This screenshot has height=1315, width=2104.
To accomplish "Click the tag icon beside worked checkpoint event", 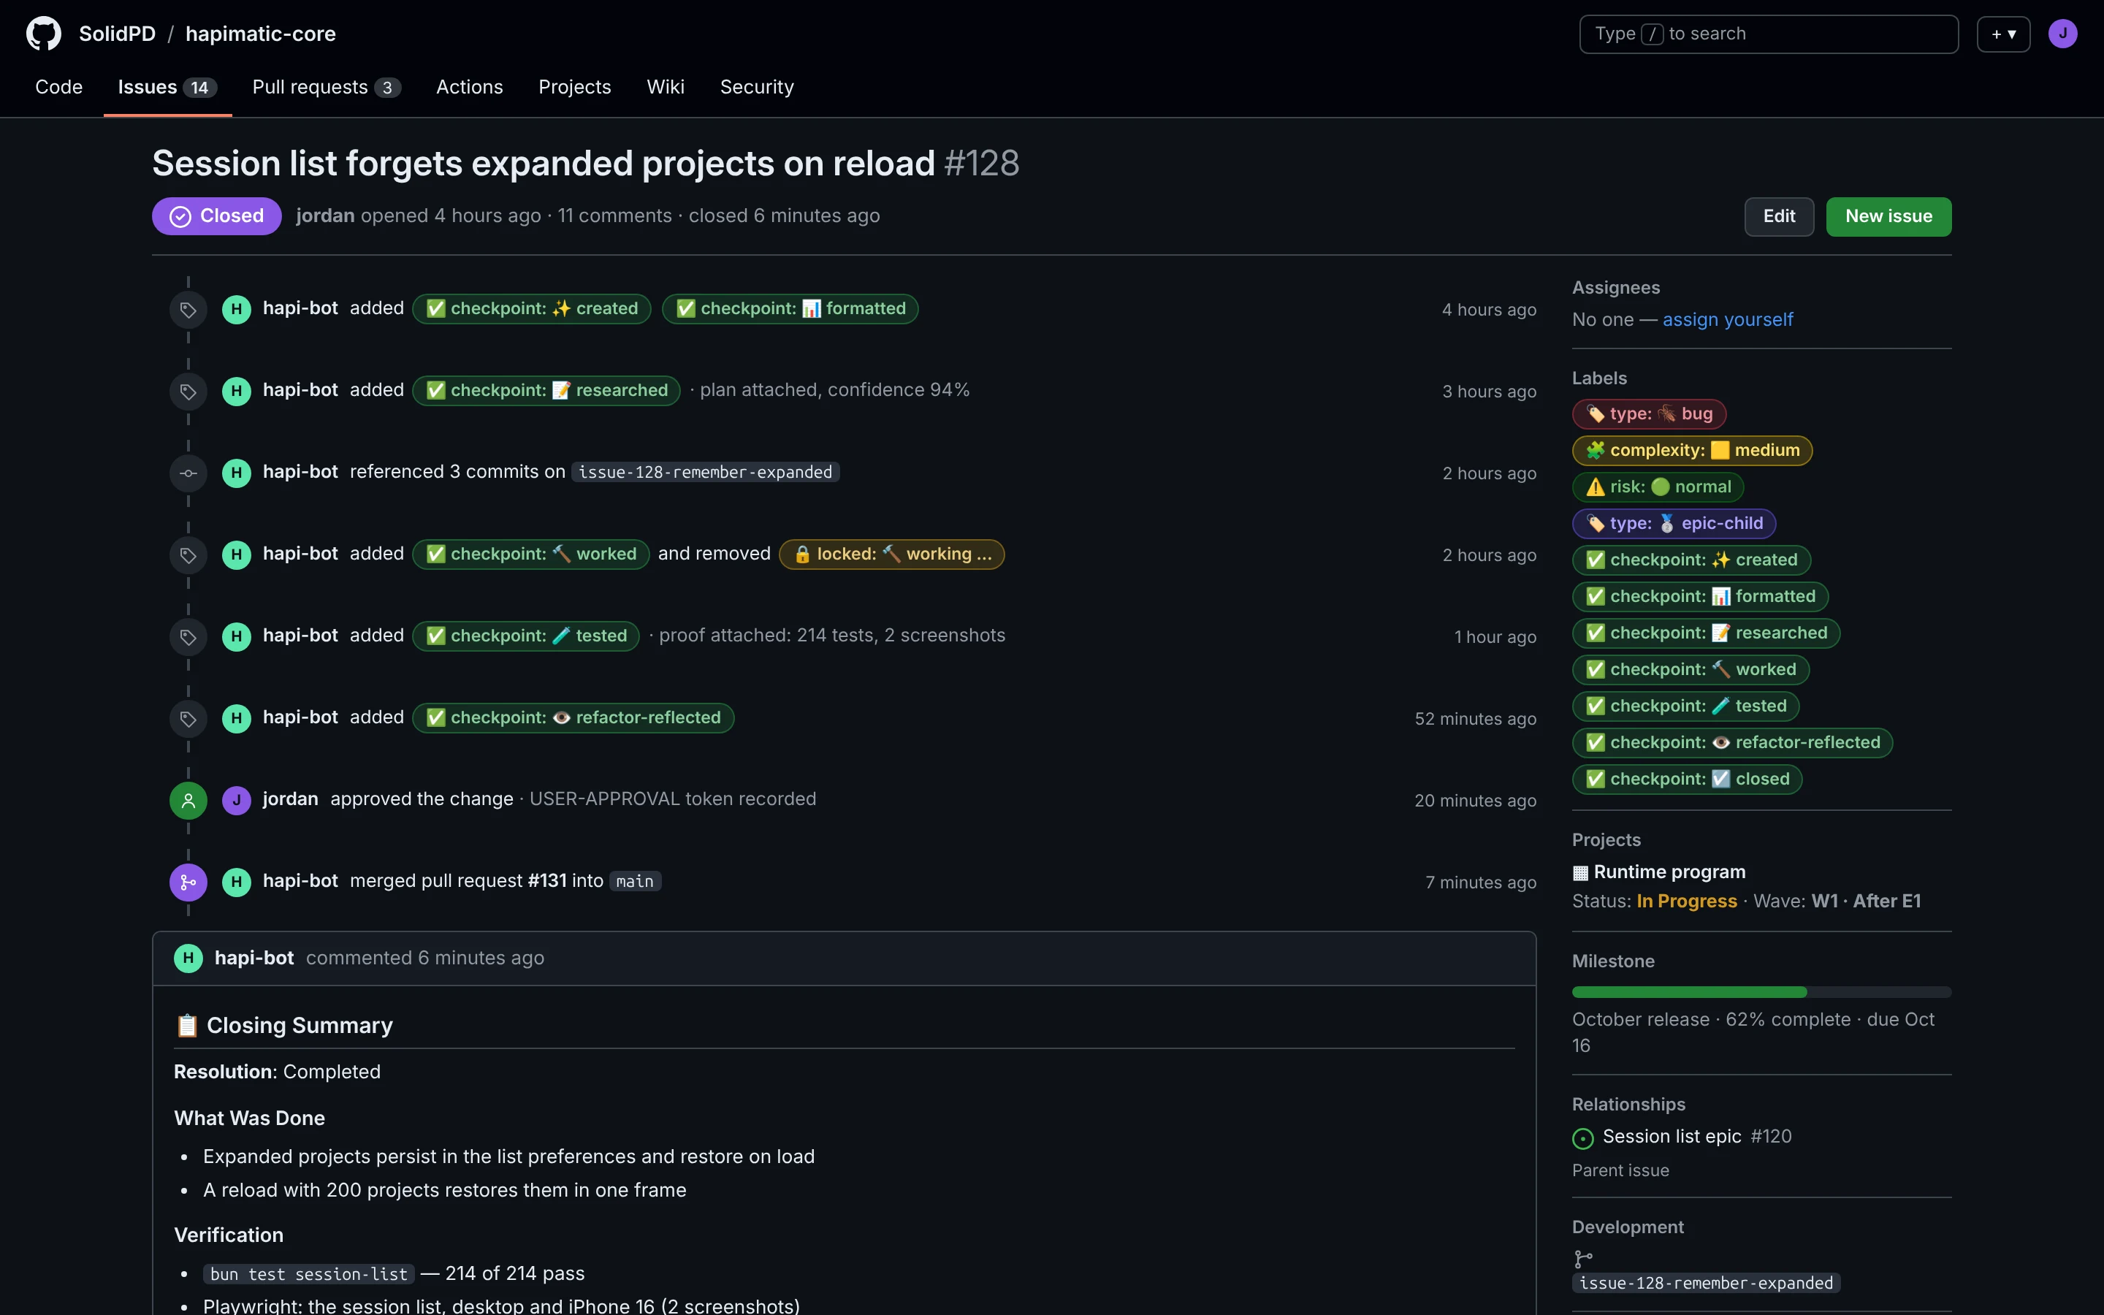I will coord(188,555).
